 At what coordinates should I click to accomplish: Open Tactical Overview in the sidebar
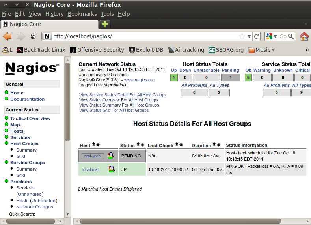coord(30,118)
